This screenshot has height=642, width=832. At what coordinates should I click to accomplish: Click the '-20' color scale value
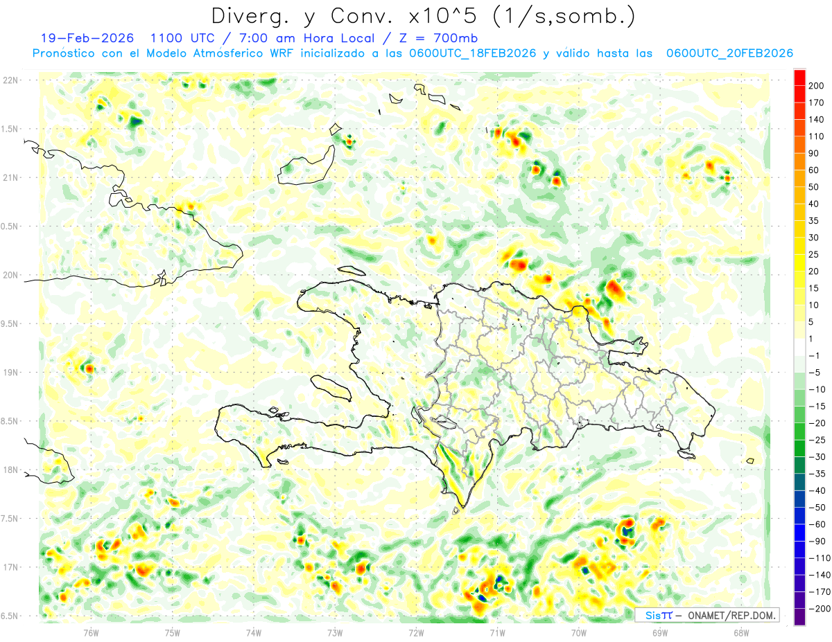click(x=816, y=423)
